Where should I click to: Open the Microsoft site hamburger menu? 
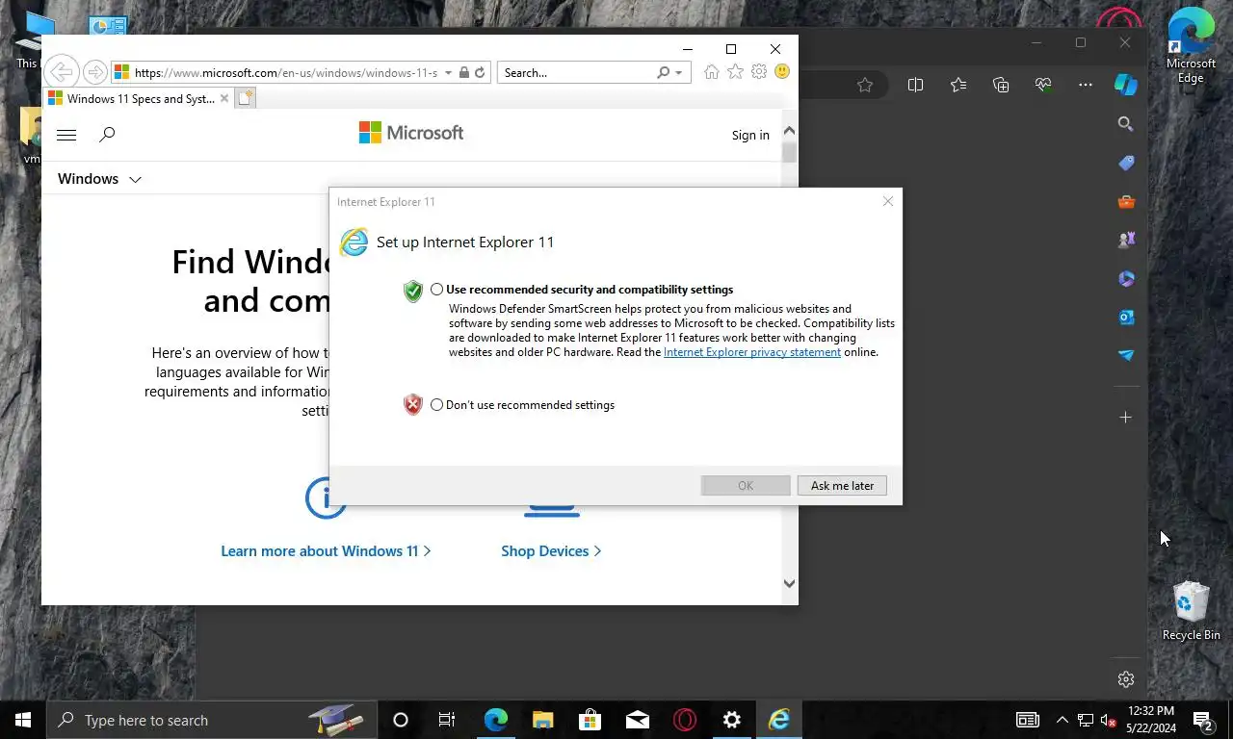[x=66, y=135]
